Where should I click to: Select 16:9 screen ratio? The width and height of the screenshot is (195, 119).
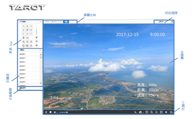53,22
